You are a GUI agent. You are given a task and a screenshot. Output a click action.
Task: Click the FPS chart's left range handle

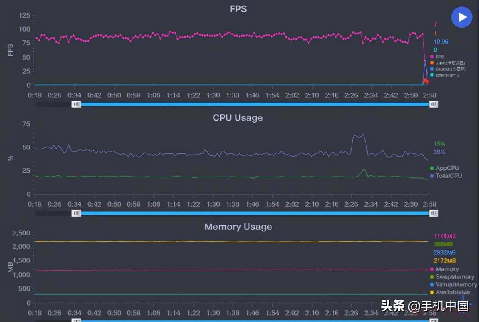coord(76,104)
